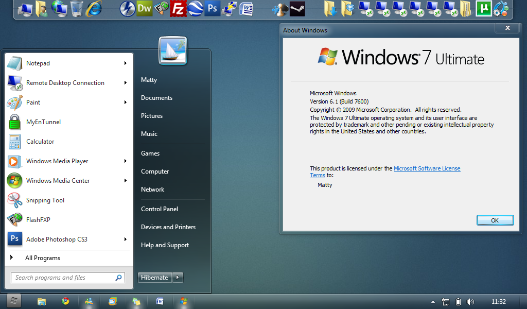Open the gear settings icon in dock
This screenshot has width=527, height=309.
click(501, 8)
